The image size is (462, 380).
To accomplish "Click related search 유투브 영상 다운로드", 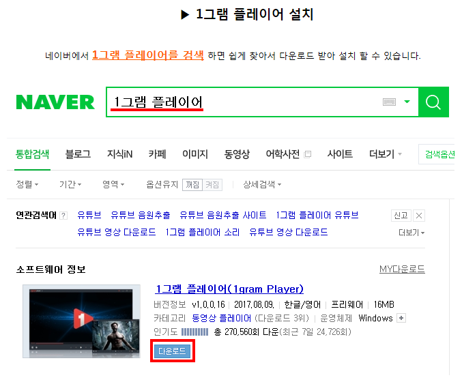I will pyautogui.click(x=289, y=232).
